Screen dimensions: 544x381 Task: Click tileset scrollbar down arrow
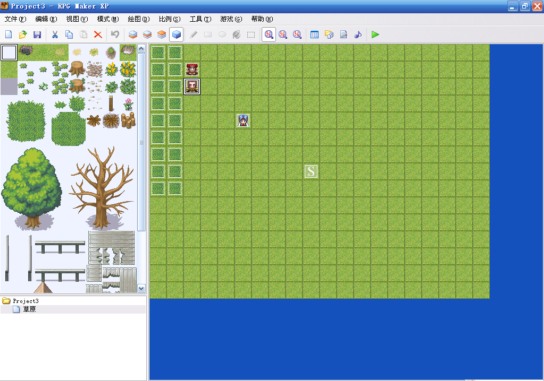(141, 288)
